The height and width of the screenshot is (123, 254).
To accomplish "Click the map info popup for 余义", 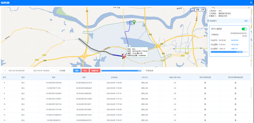I will (x=137, y=52).
